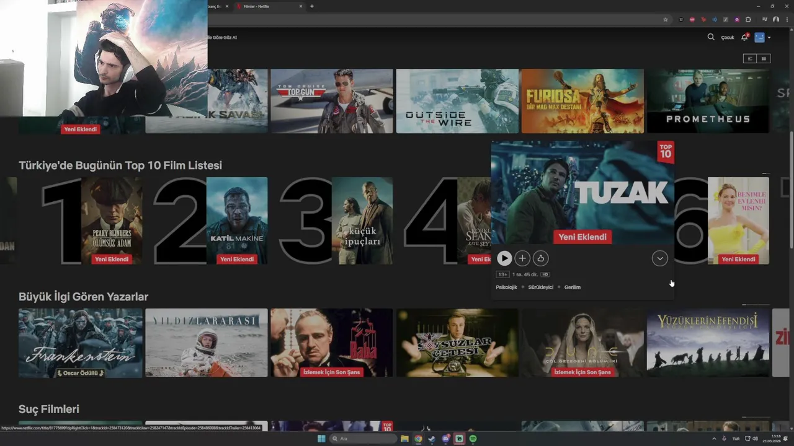Switch to the Filmler - Netflix tab

pyautogui.click(x=269, y=6)
